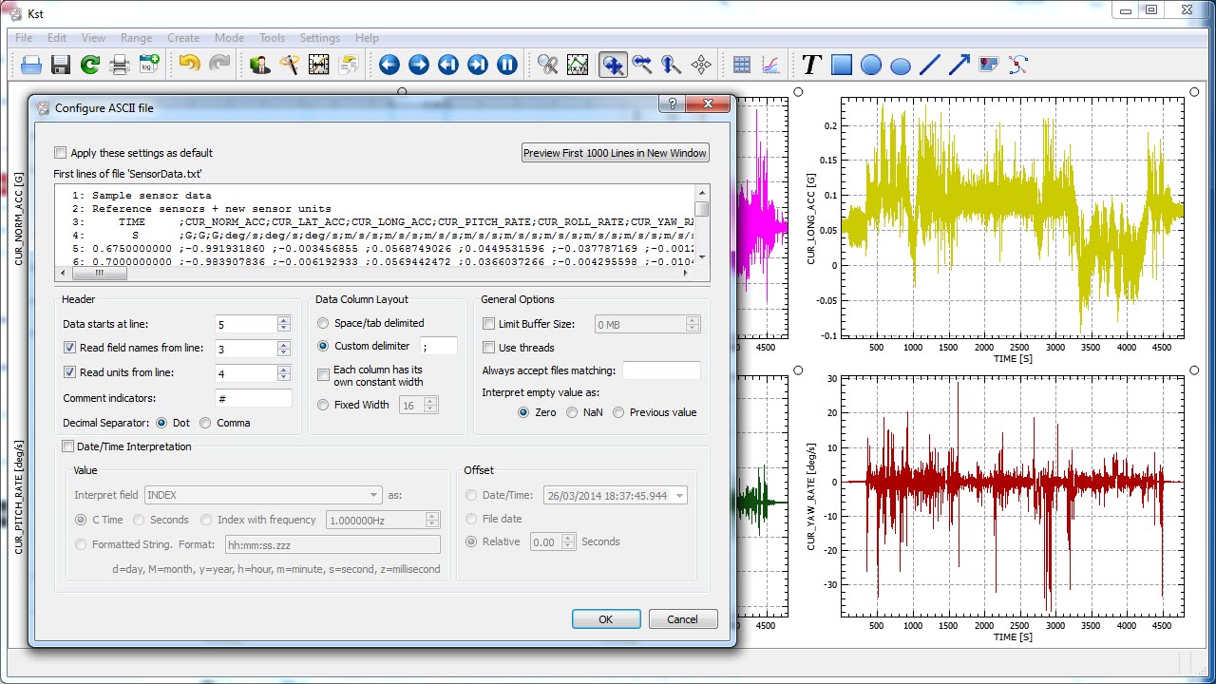The width and height of the screenshot is (1216, 684).
Task: Click the Pause updates icon
Action: pyautogui.click(x=506, y=65)
